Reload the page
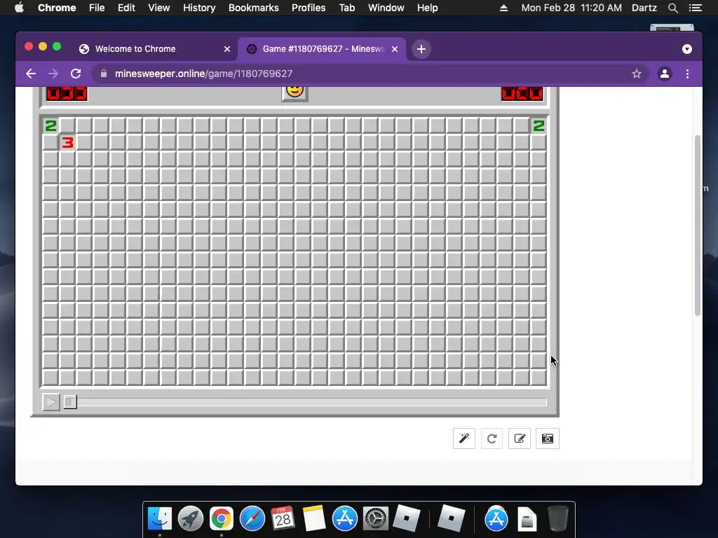This screenshot has height=538, width=718. [x=76, y=74]
